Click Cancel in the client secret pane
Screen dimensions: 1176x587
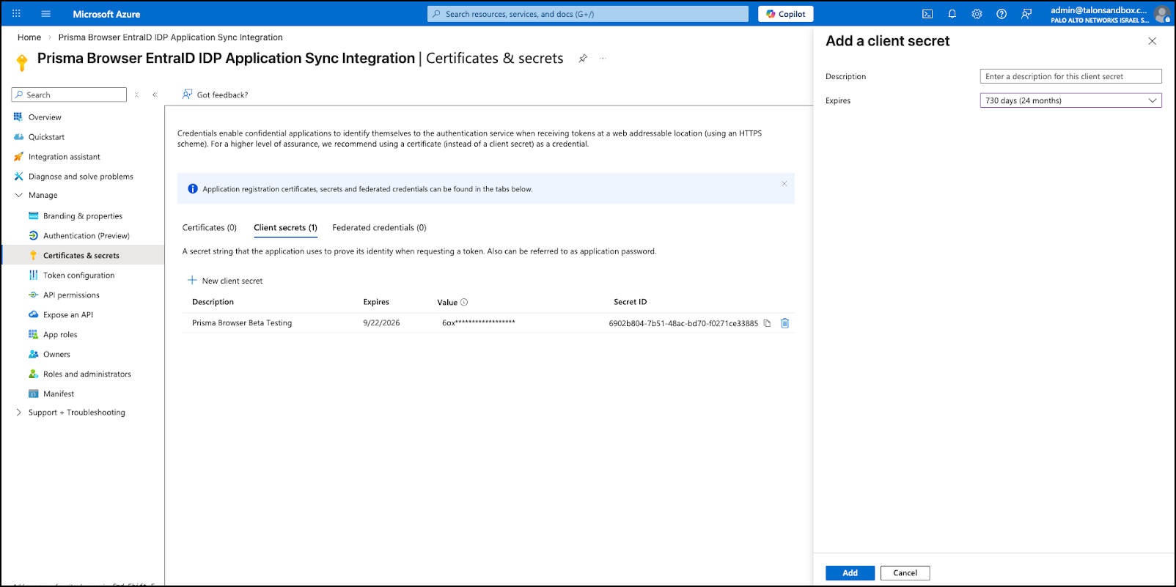pyautogui.click(x=905, y=573)
